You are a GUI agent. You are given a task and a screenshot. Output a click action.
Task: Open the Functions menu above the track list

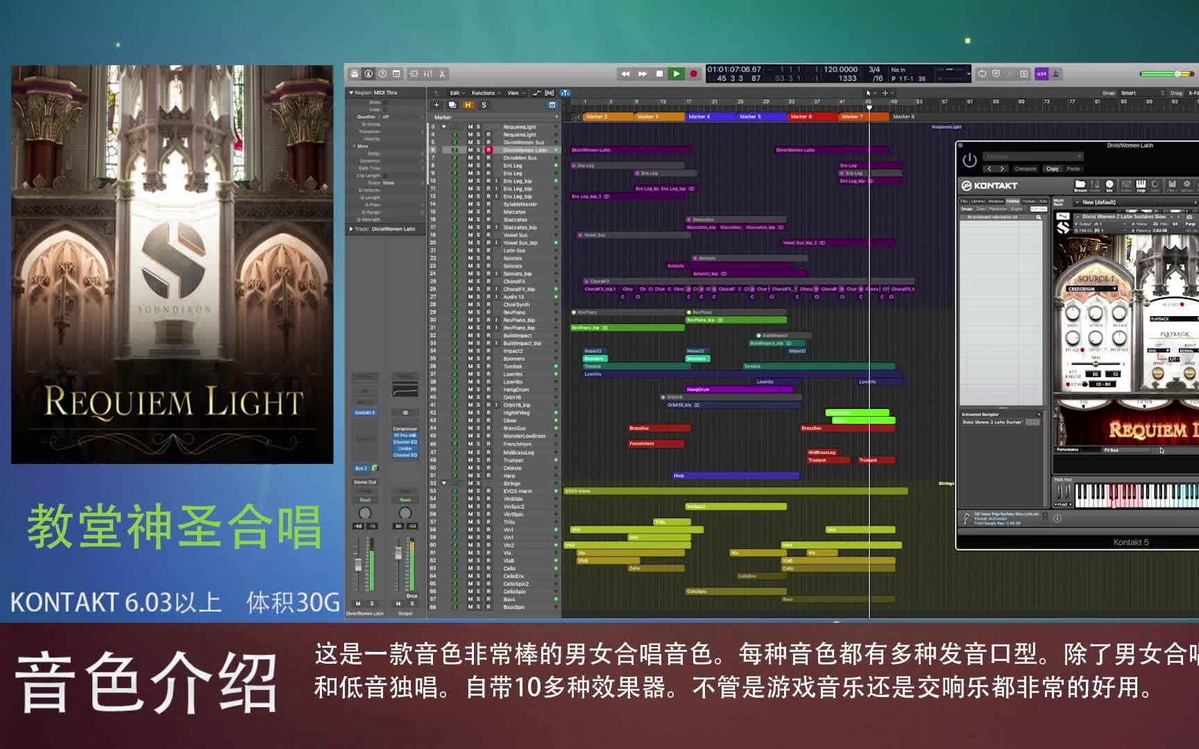[483, 93]
